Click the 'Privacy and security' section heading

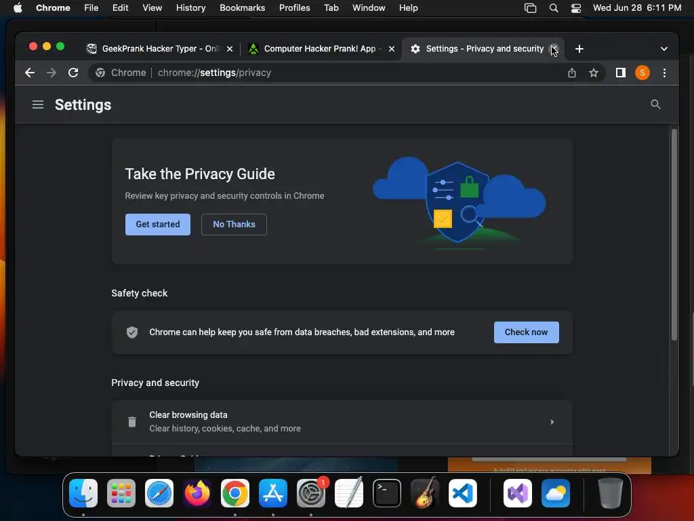coord(155,383)
